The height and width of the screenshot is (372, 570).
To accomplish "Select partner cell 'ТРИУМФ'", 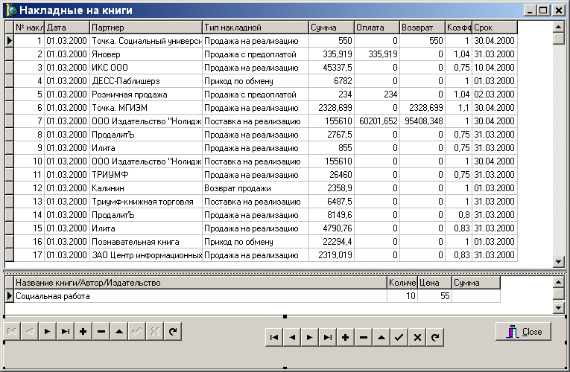I will click(146, 175).
